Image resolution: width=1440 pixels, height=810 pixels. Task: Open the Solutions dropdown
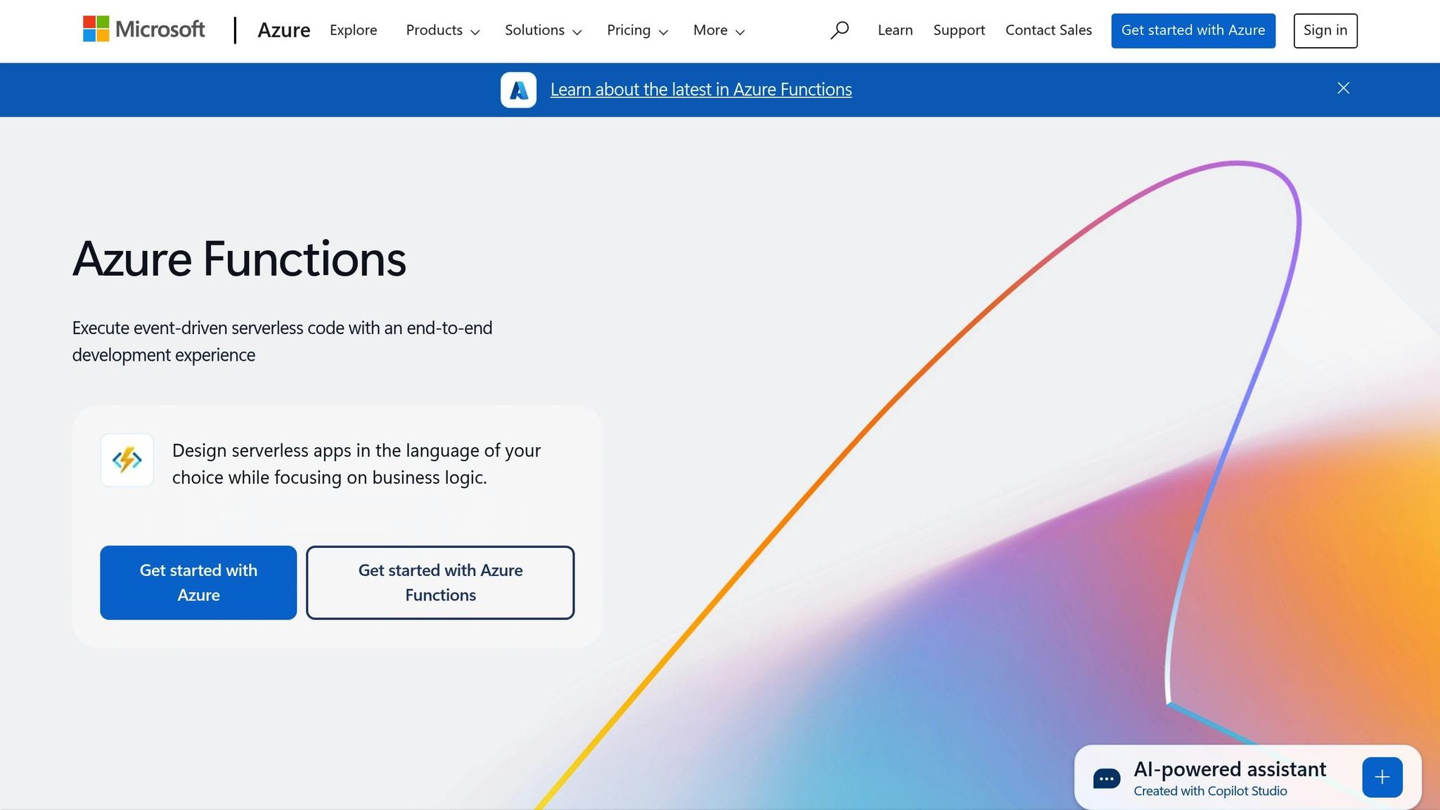543,30
